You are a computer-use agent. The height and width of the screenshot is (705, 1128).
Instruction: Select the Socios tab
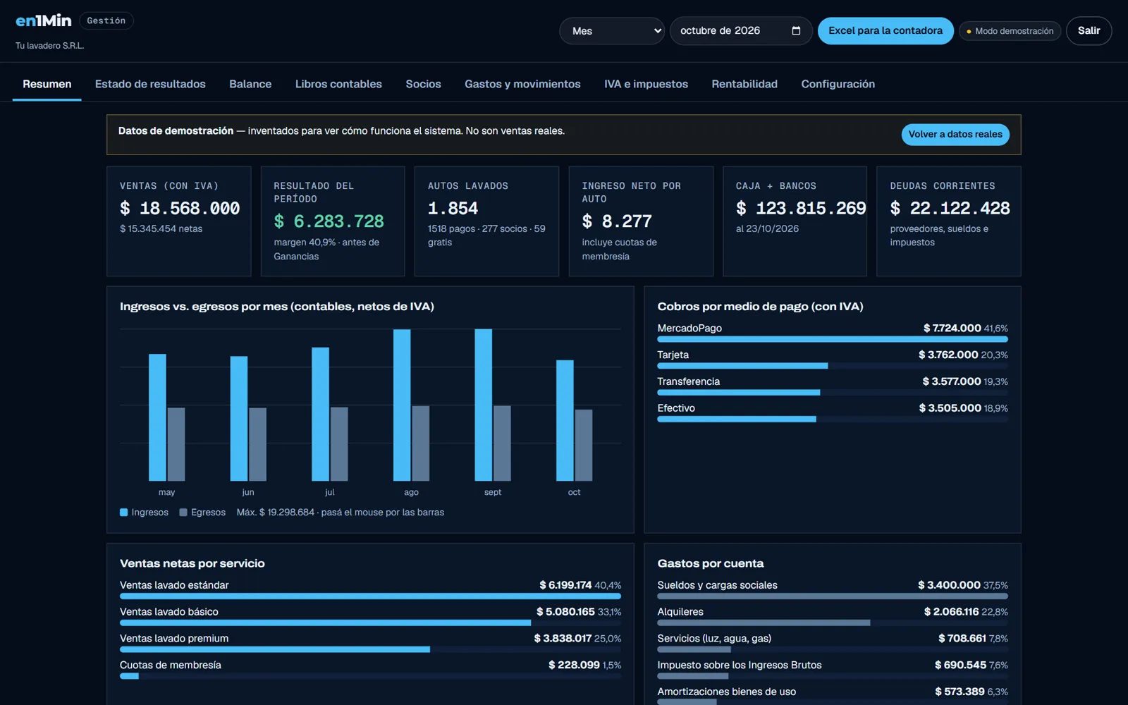pyautogui.click(x=423, y=84)
